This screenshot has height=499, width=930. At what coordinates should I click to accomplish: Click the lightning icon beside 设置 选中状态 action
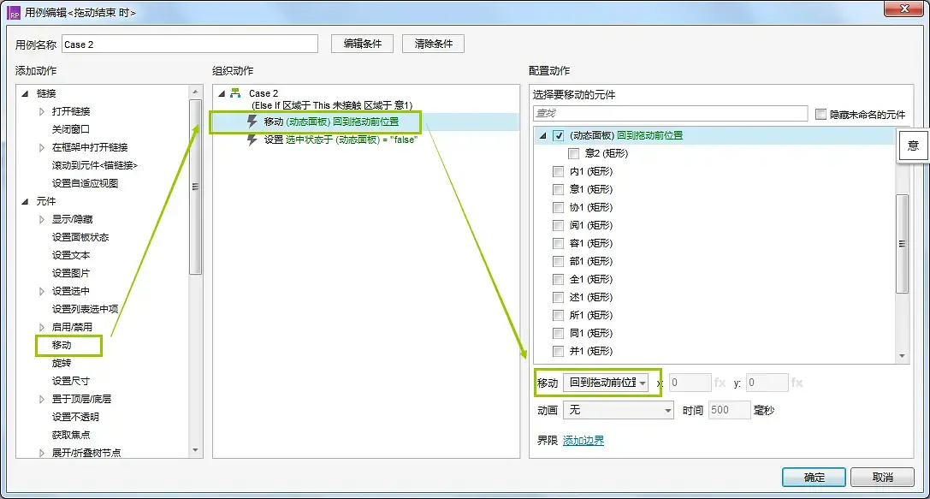252,140
